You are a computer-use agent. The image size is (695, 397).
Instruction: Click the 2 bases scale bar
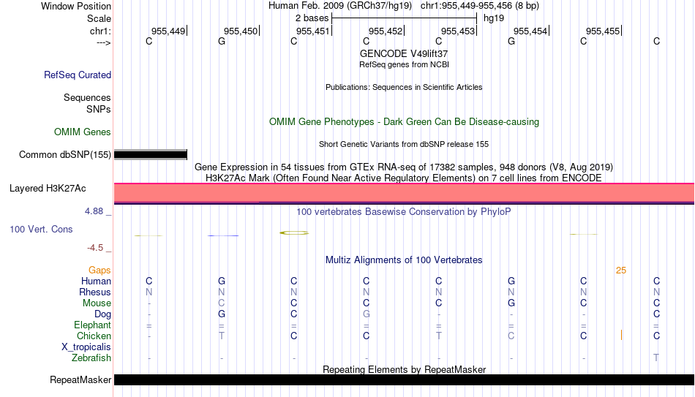point(404,18)
